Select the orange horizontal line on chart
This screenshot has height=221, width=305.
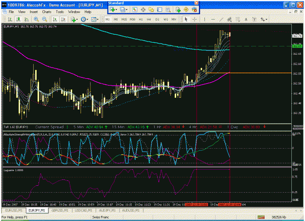[x=249, y=73]
